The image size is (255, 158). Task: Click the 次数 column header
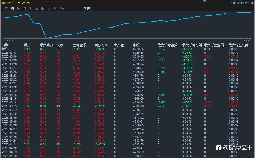pyautogui.click(x=60, y=45)
